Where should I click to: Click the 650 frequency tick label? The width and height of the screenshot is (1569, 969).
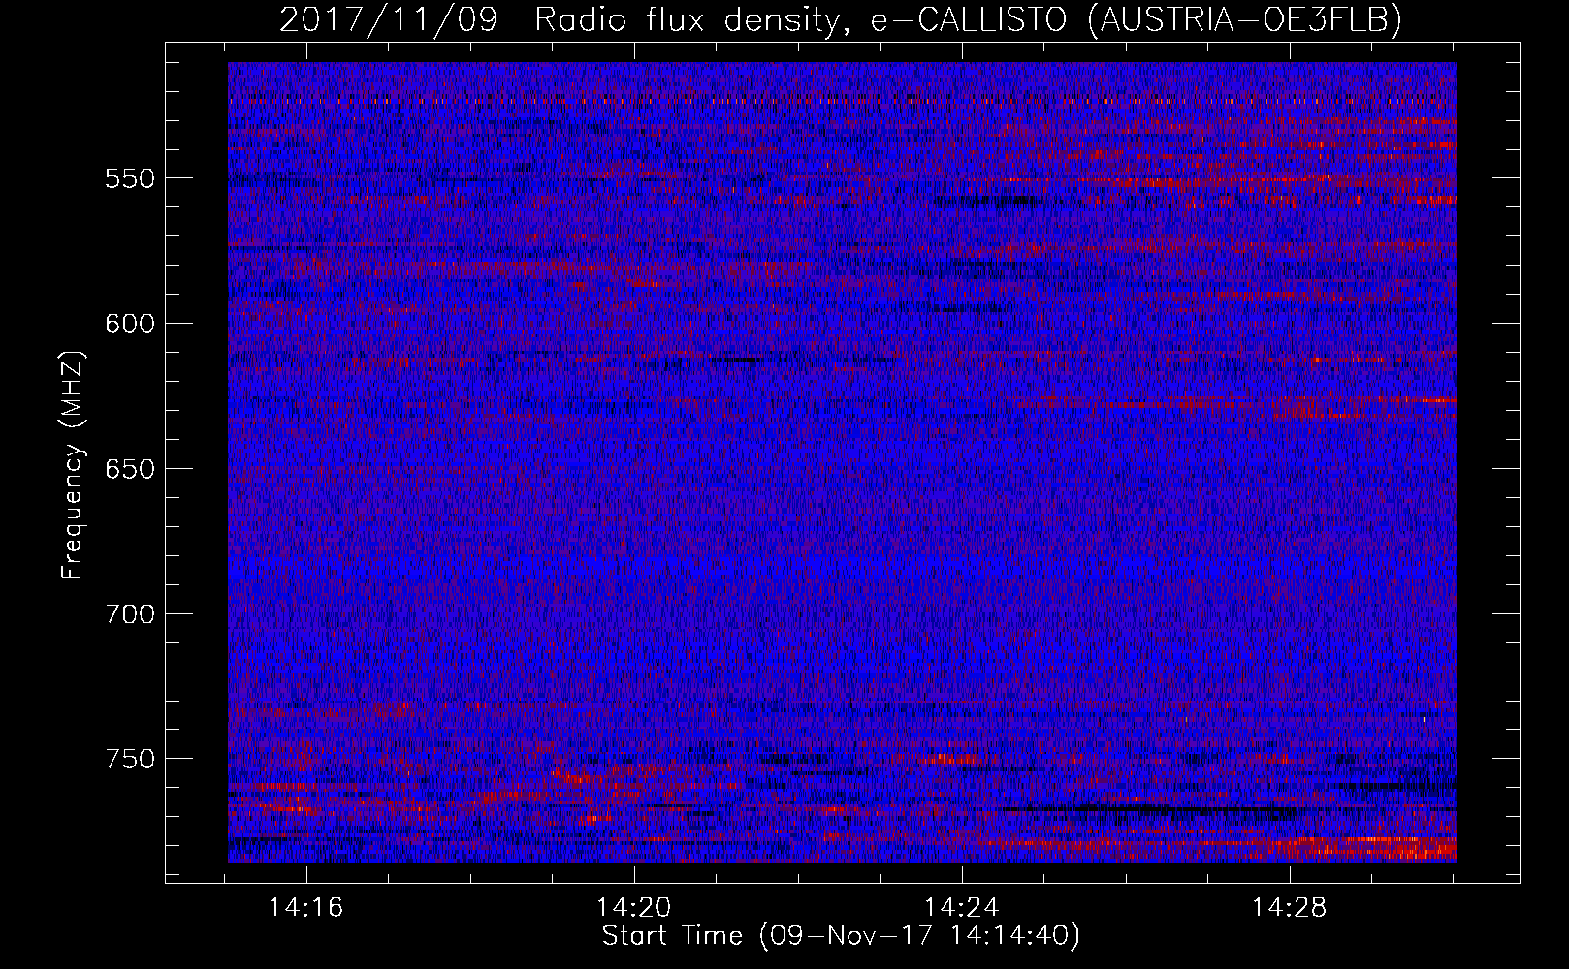click(130, 469)
